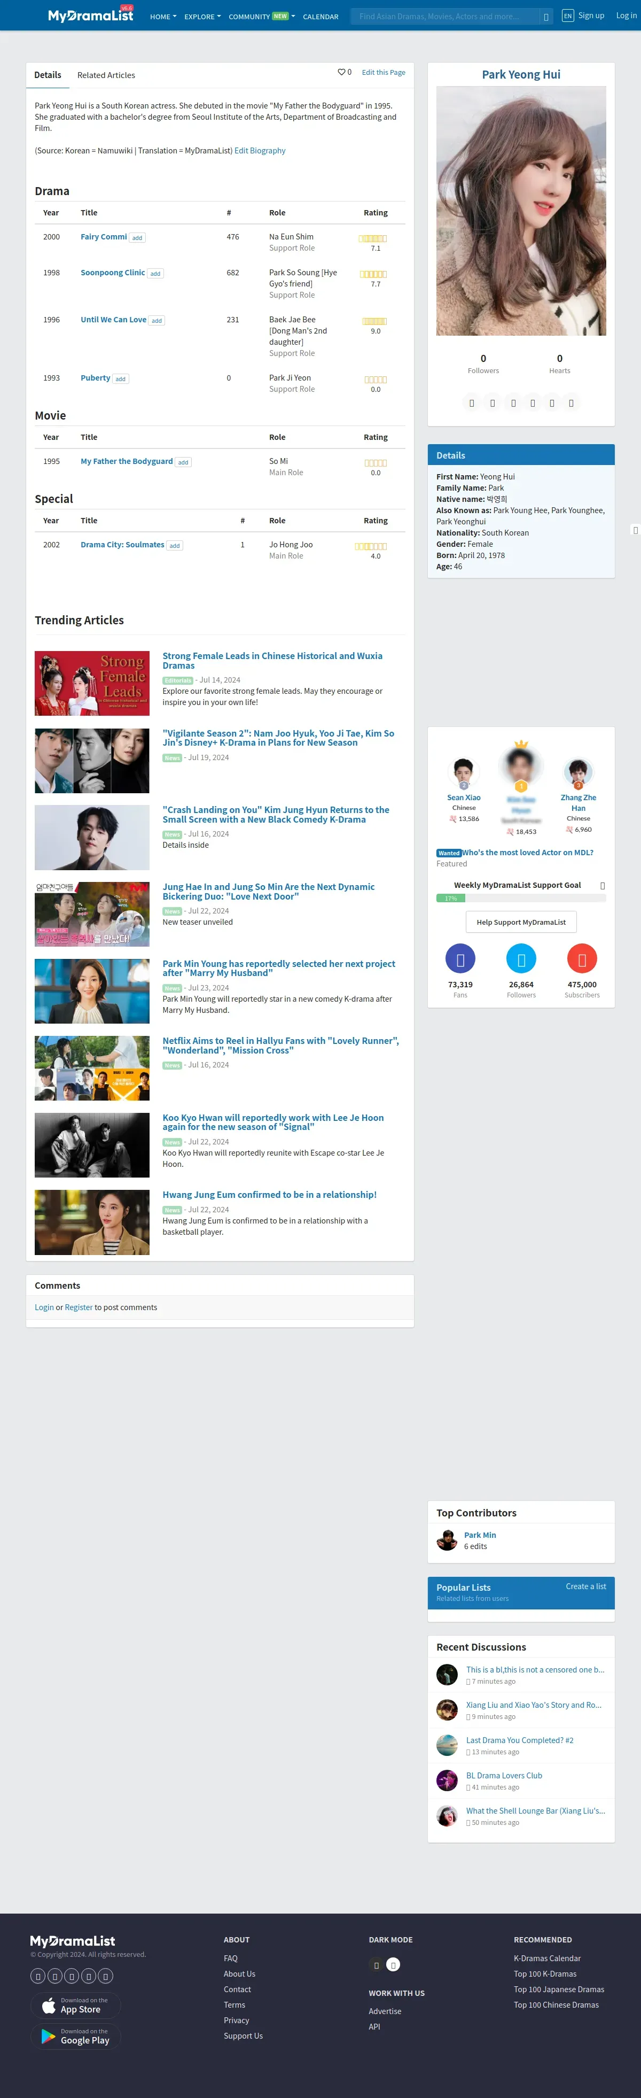The height and width of the screenshot is (2098, 641).
Task: Click Top 100 K-Dramas in the footer
Action: [x=545, y=1973]
